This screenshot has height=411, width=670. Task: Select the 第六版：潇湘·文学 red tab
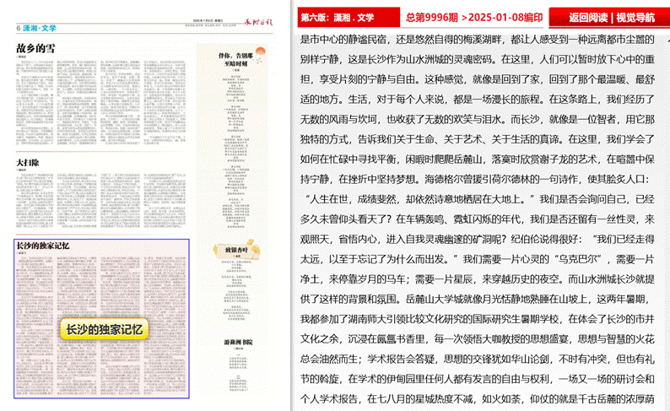point(337,16)
